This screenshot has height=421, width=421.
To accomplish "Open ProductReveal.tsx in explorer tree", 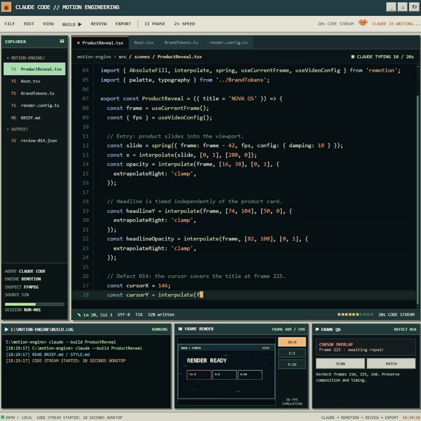I will [x=34, y=69].
